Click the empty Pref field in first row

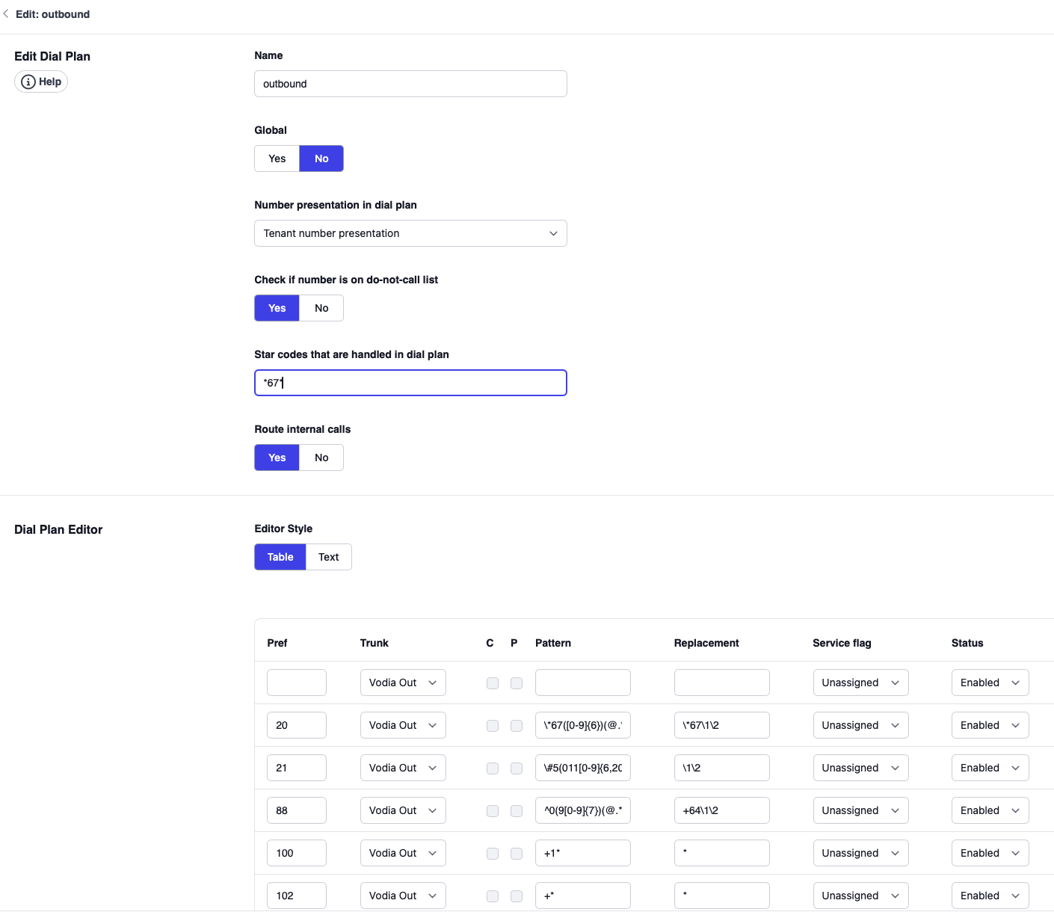[x=296, y=683]
